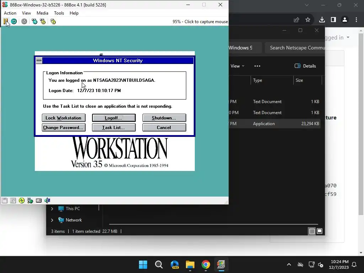Open the three-dots See more menu in Explorer
Screen dimensions: 364x273
pos(257,66)
